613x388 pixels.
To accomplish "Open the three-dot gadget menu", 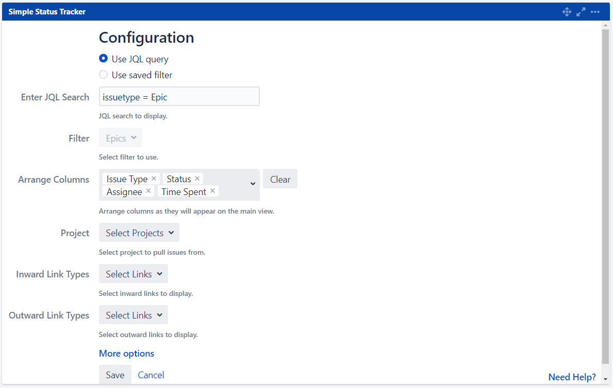I will (x=595, y=12).
